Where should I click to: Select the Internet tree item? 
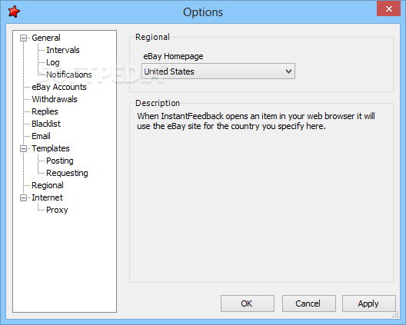pyautogui.click(x=47, y=197)
